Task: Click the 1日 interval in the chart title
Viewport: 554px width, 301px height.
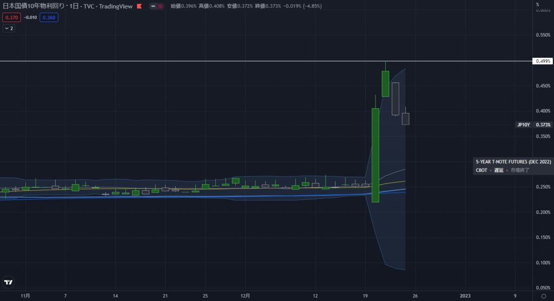Action: click(75, 6)
